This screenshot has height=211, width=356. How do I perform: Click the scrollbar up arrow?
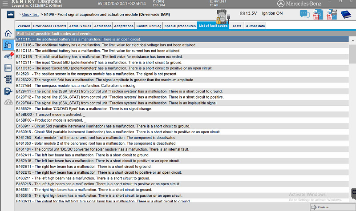[x=352, y=41]
